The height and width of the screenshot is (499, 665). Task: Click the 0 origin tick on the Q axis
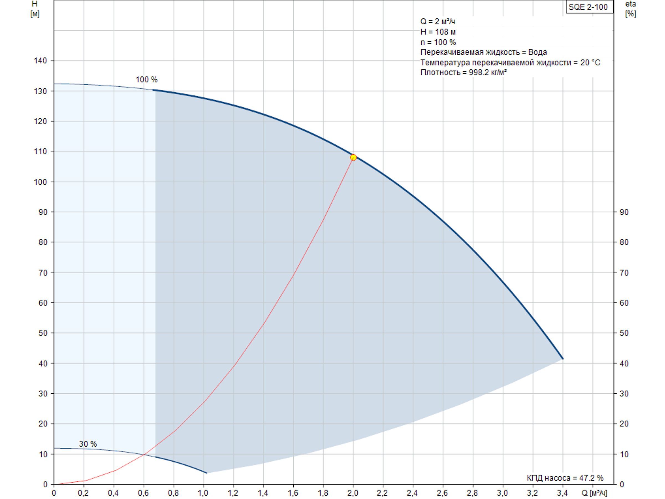tap(54, 493)
